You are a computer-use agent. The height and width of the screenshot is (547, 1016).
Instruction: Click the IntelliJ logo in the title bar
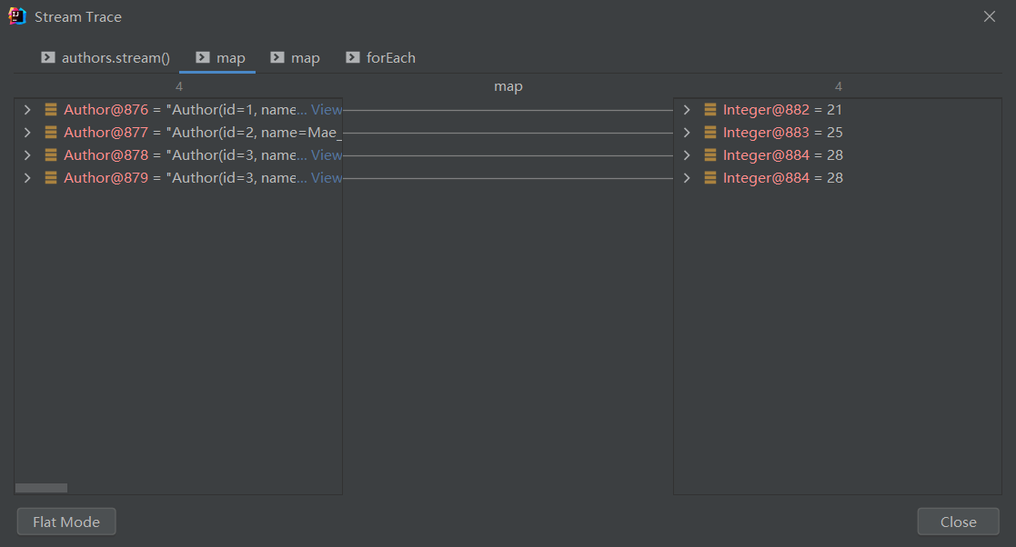(17, 16)
